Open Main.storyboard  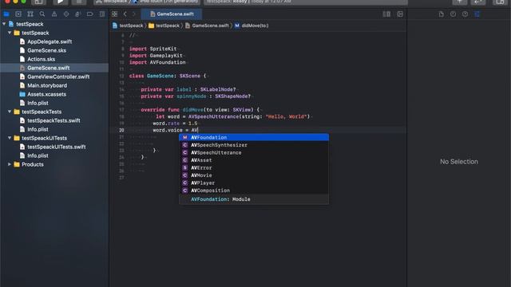[47, 85]
